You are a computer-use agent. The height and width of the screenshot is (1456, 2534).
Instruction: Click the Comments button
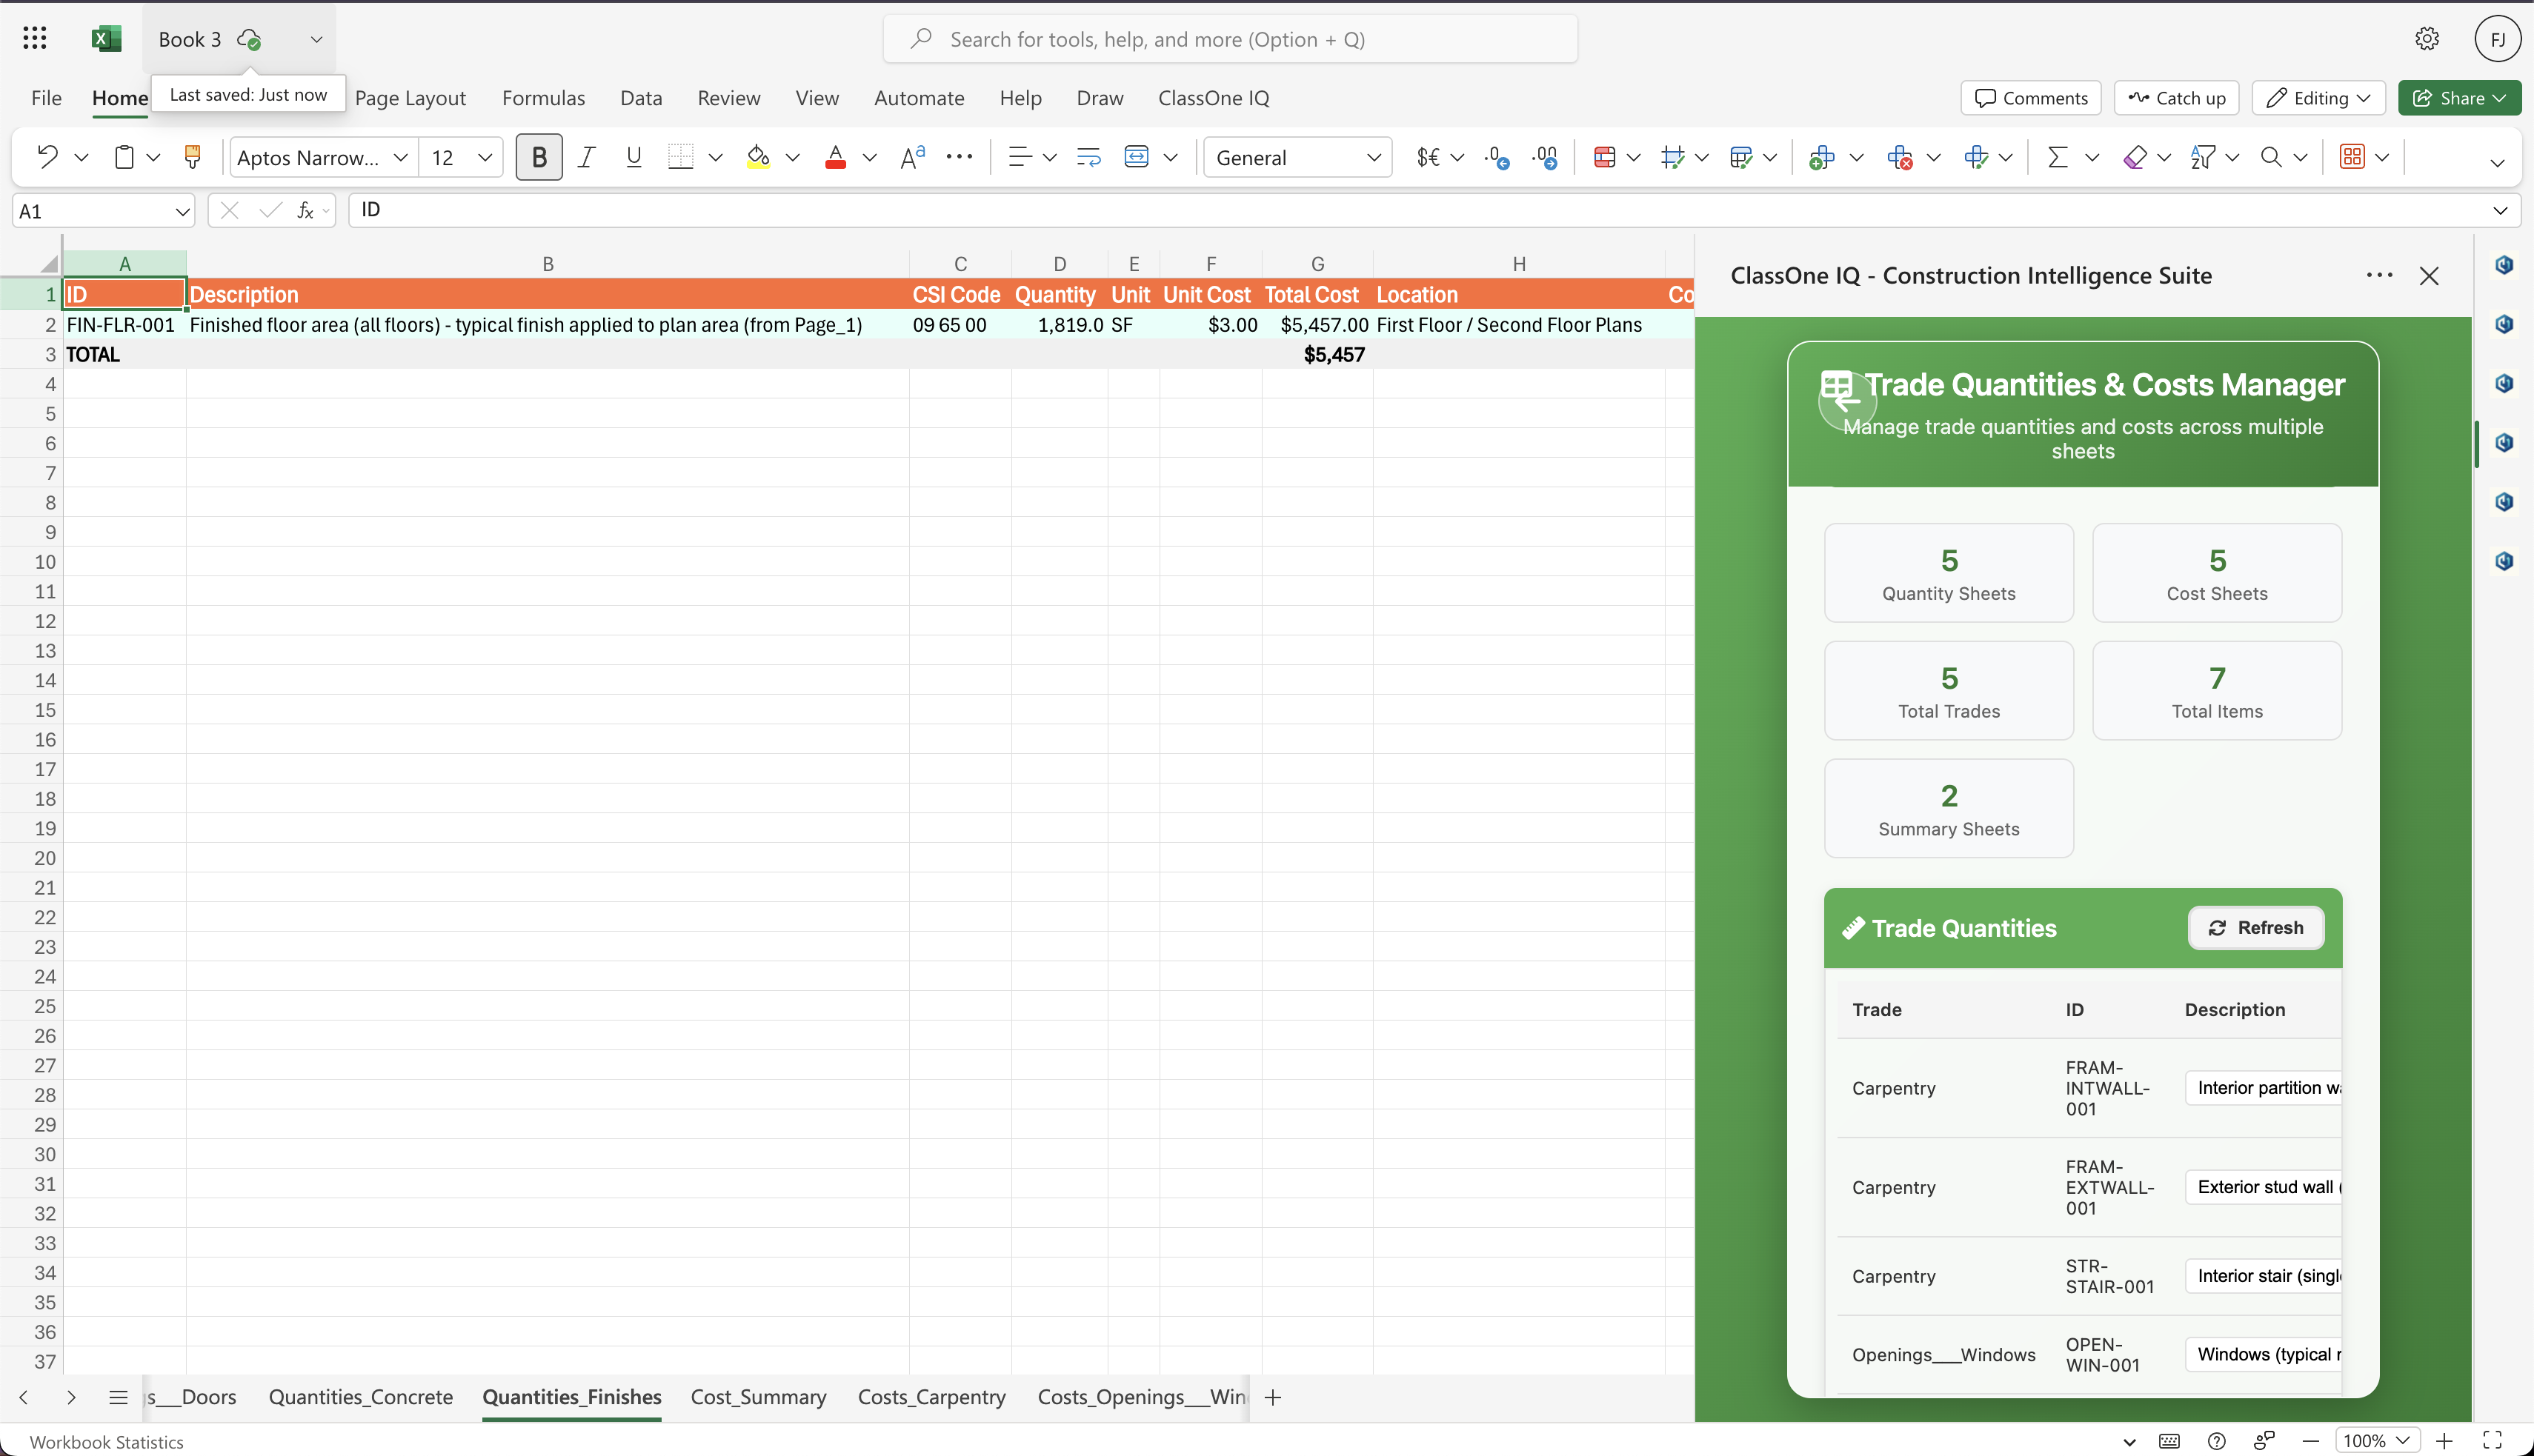pyautogui.click(x=2031, y=98)
